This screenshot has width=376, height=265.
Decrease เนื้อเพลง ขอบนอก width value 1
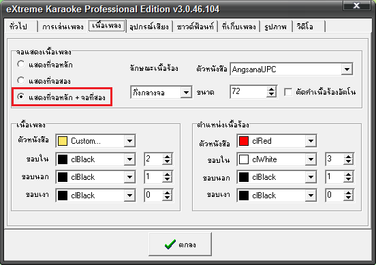click(167, 180)
